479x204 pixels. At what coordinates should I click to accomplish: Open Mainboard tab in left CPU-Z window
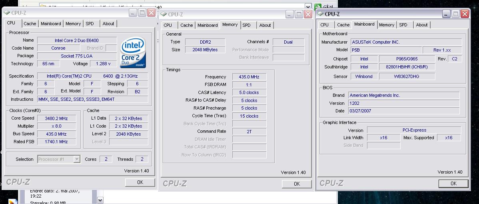pos(51,24)
